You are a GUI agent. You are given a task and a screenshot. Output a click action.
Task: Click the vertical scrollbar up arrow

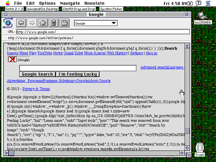[187, 46]
